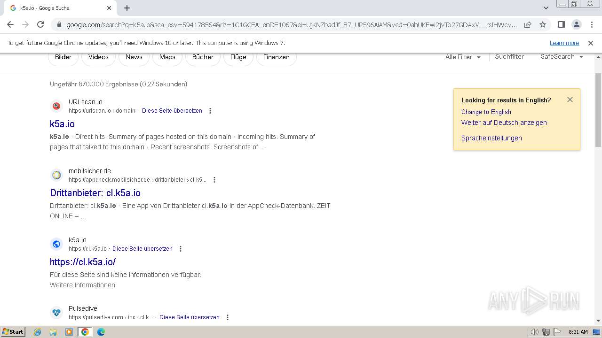Click the system clock 8:31 AM
Viewport: 602px width, 338px height.
[578, 332]
